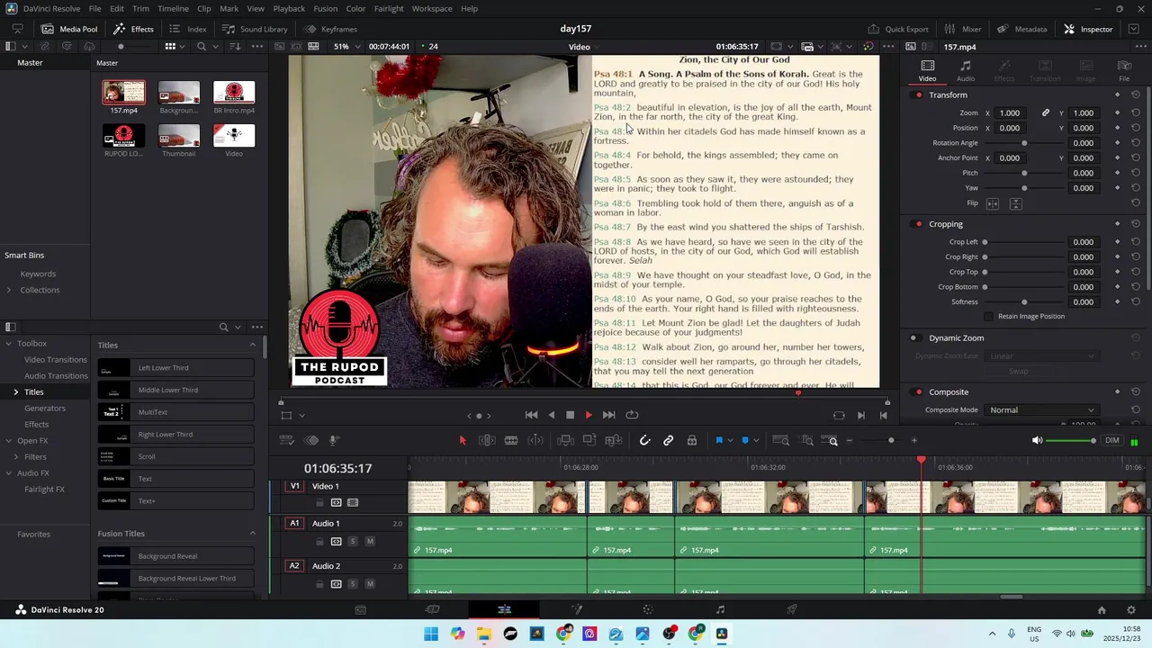Viewport: 1152px width, 648px height.
Task: Toggle the Transform section enable dot
Action: tap(919, 95)
